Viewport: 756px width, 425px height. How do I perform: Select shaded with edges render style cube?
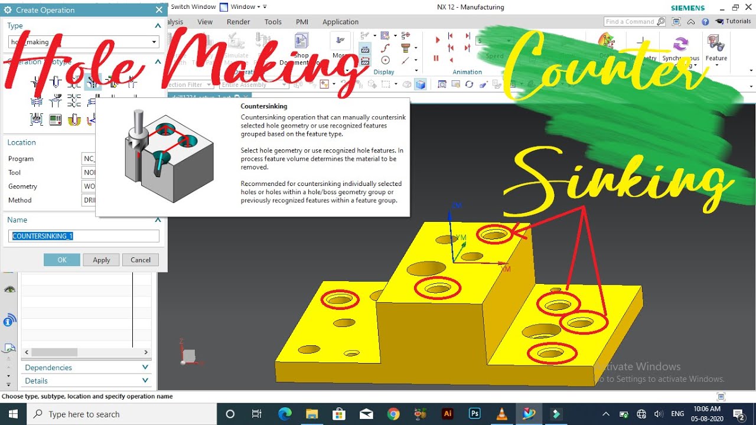tap(420, 84)
